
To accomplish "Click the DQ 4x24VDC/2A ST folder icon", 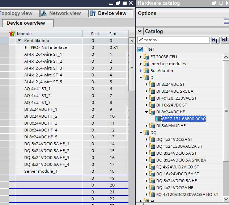I will click(x=152, y=139).
